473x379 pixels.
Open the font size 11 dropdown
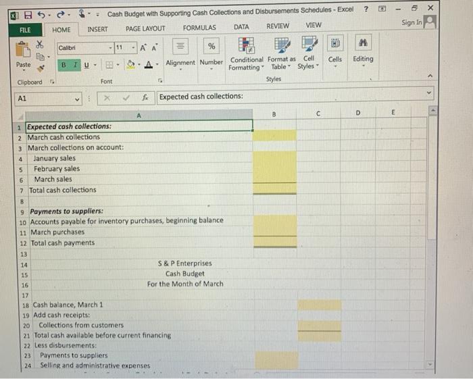click(133, 48)
